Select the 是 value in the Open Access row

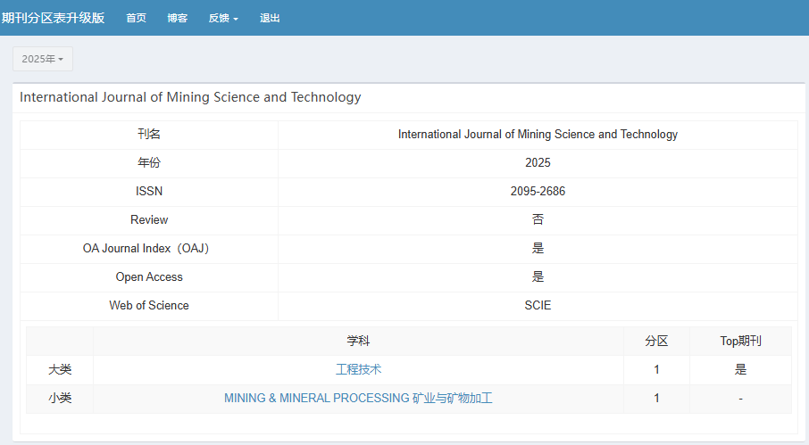tap(538, 277)
